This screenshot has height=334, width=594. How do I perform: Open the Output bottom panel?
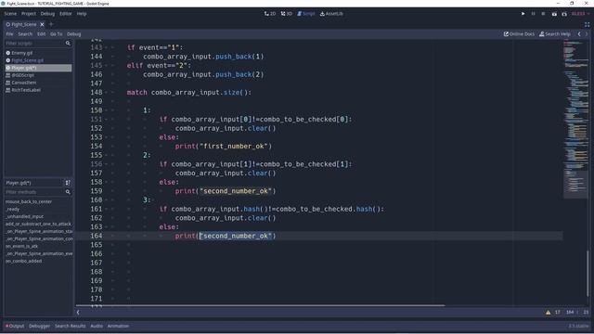tap(15, 326)
